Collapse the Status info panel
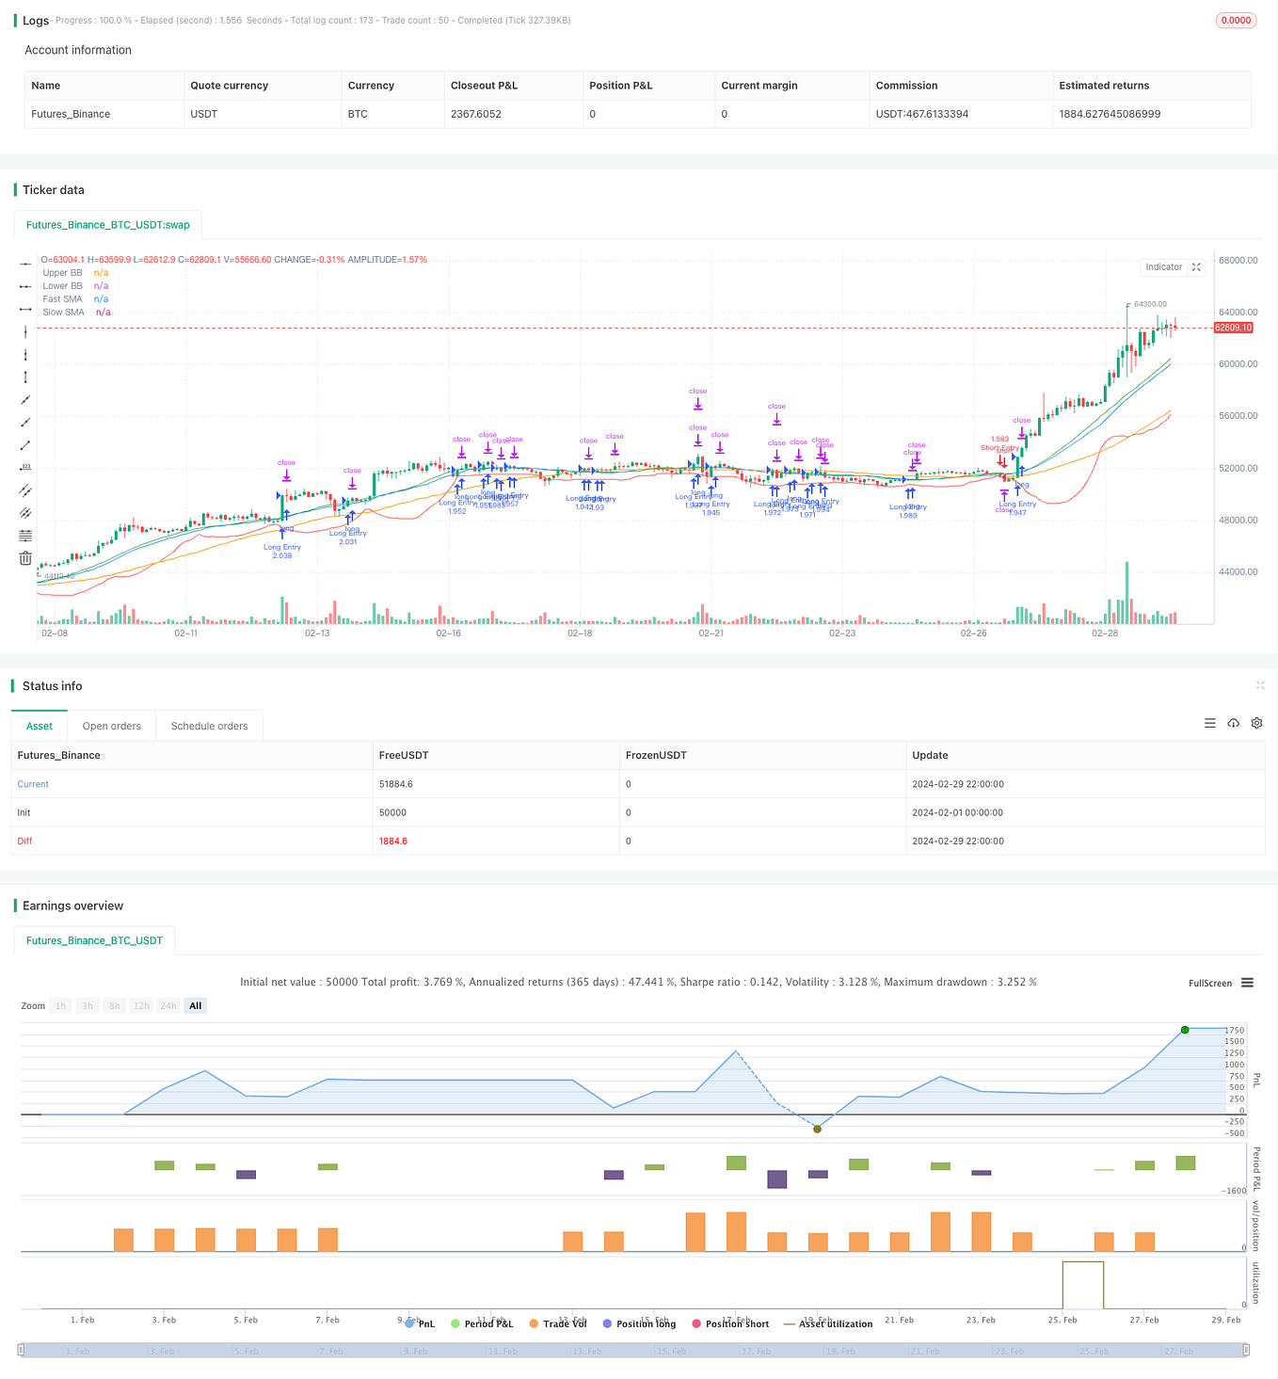Image resolution: width=1278 pixels, height=1379 pixels. [x=1260, y=686]
